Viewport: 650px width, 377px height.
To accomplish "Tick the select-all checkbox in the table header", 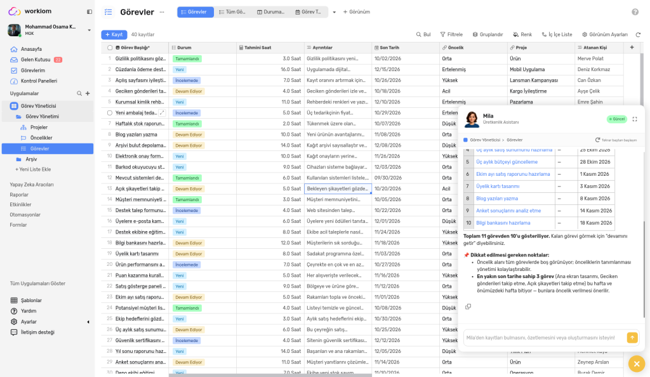I will click(110, 48).
